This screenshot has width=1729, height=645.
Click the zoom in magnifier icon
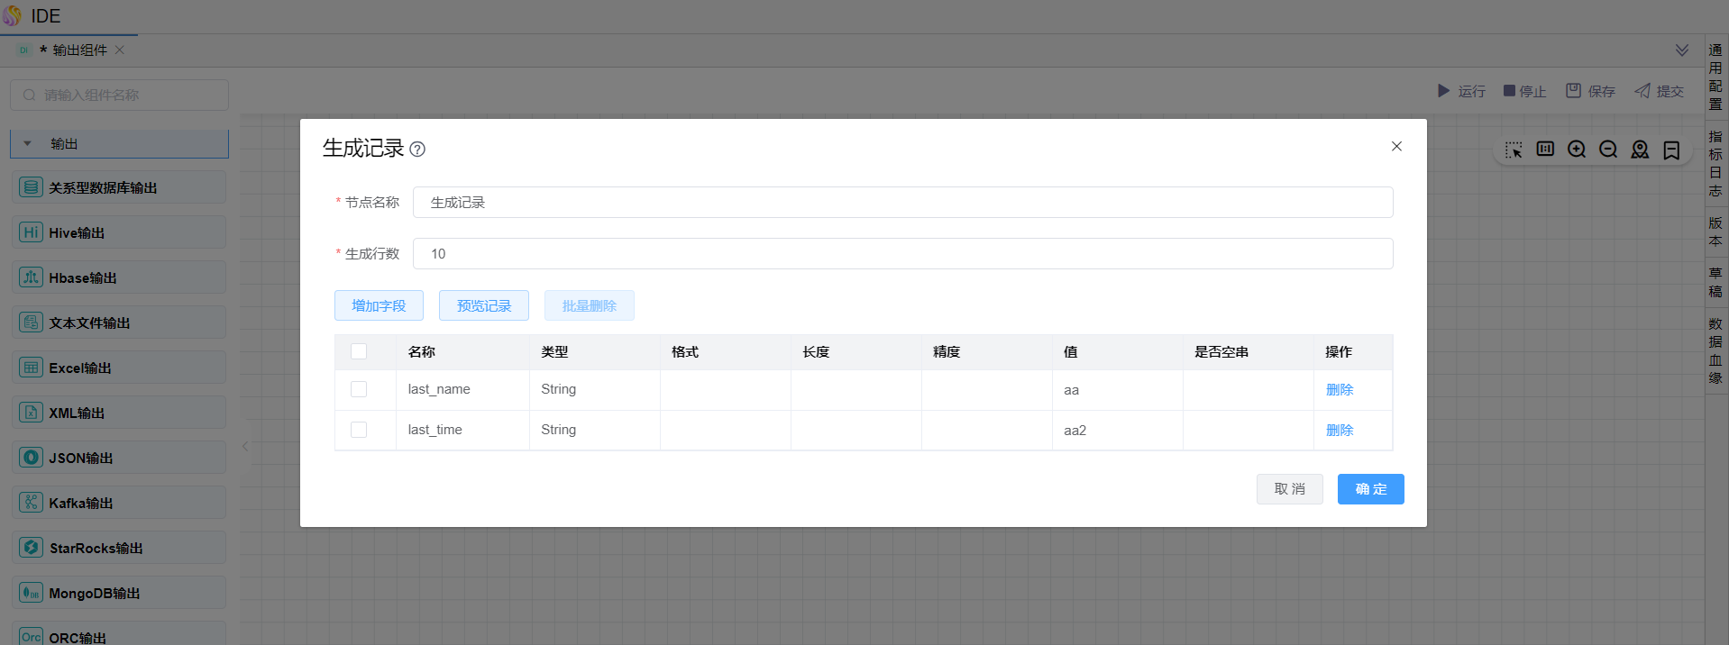[x=1577, y=150]
